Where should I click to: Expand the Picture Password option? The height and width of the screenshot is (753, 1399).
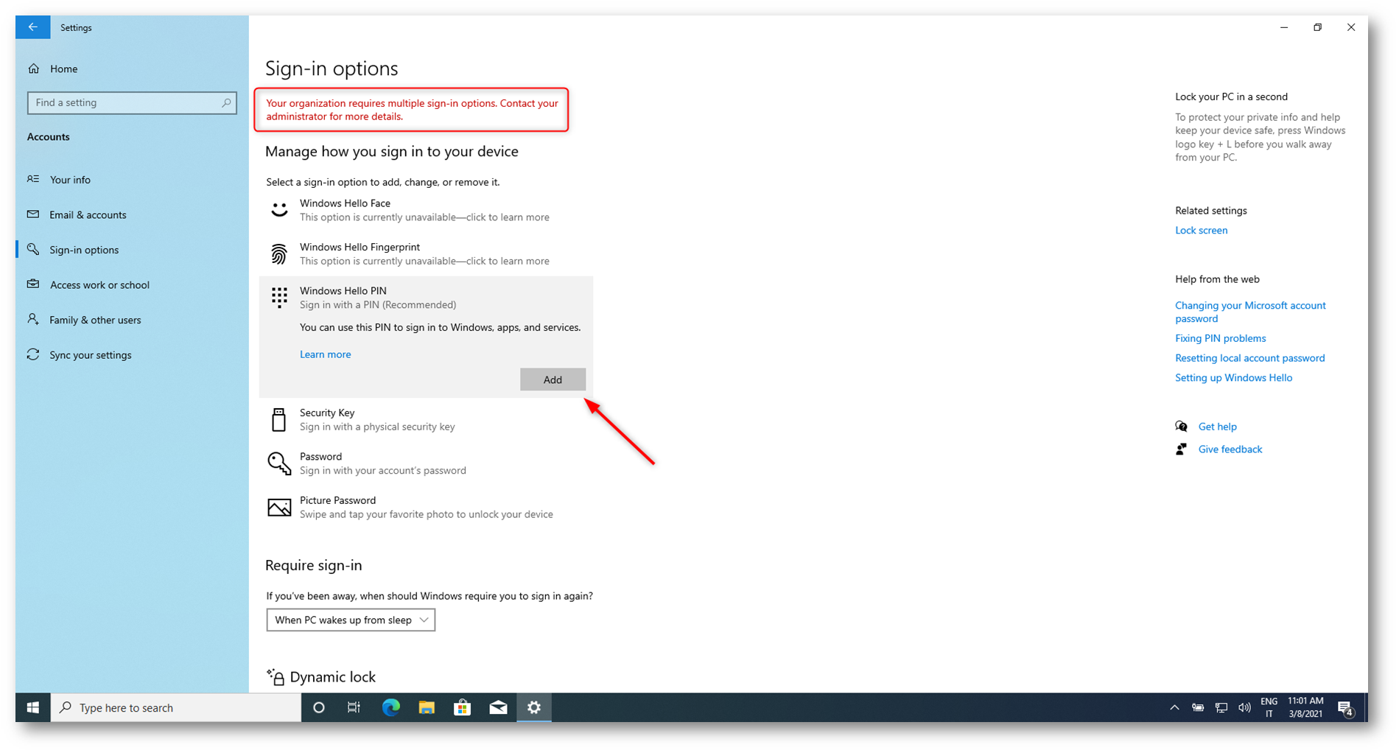[427, 507]
